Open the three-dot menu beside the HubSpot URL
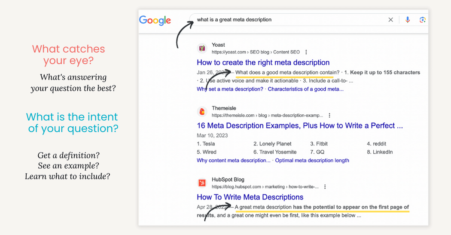 (325, 187)
